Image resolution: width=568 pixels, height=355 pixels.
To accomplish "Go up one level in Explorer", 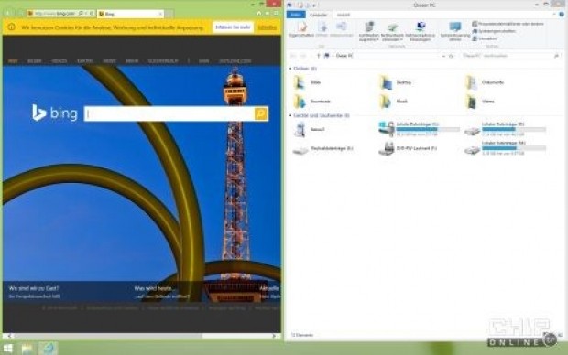I will tap(319, 56).
